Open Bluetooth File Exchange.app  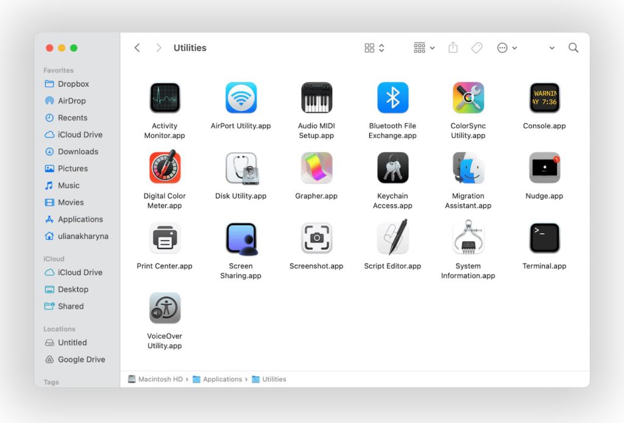[x=392, y=97]
